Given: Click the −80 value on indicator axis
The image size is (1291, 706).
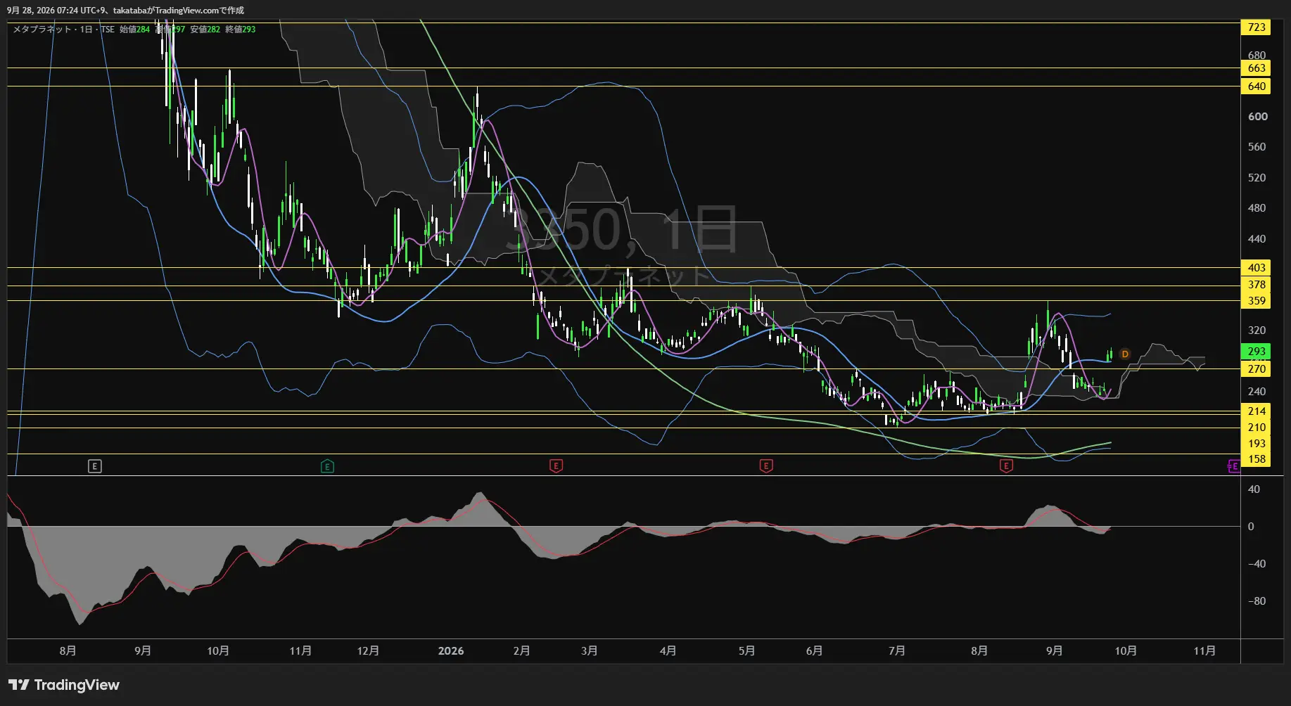Looking at the screenshot, I should coord(1257,601).
